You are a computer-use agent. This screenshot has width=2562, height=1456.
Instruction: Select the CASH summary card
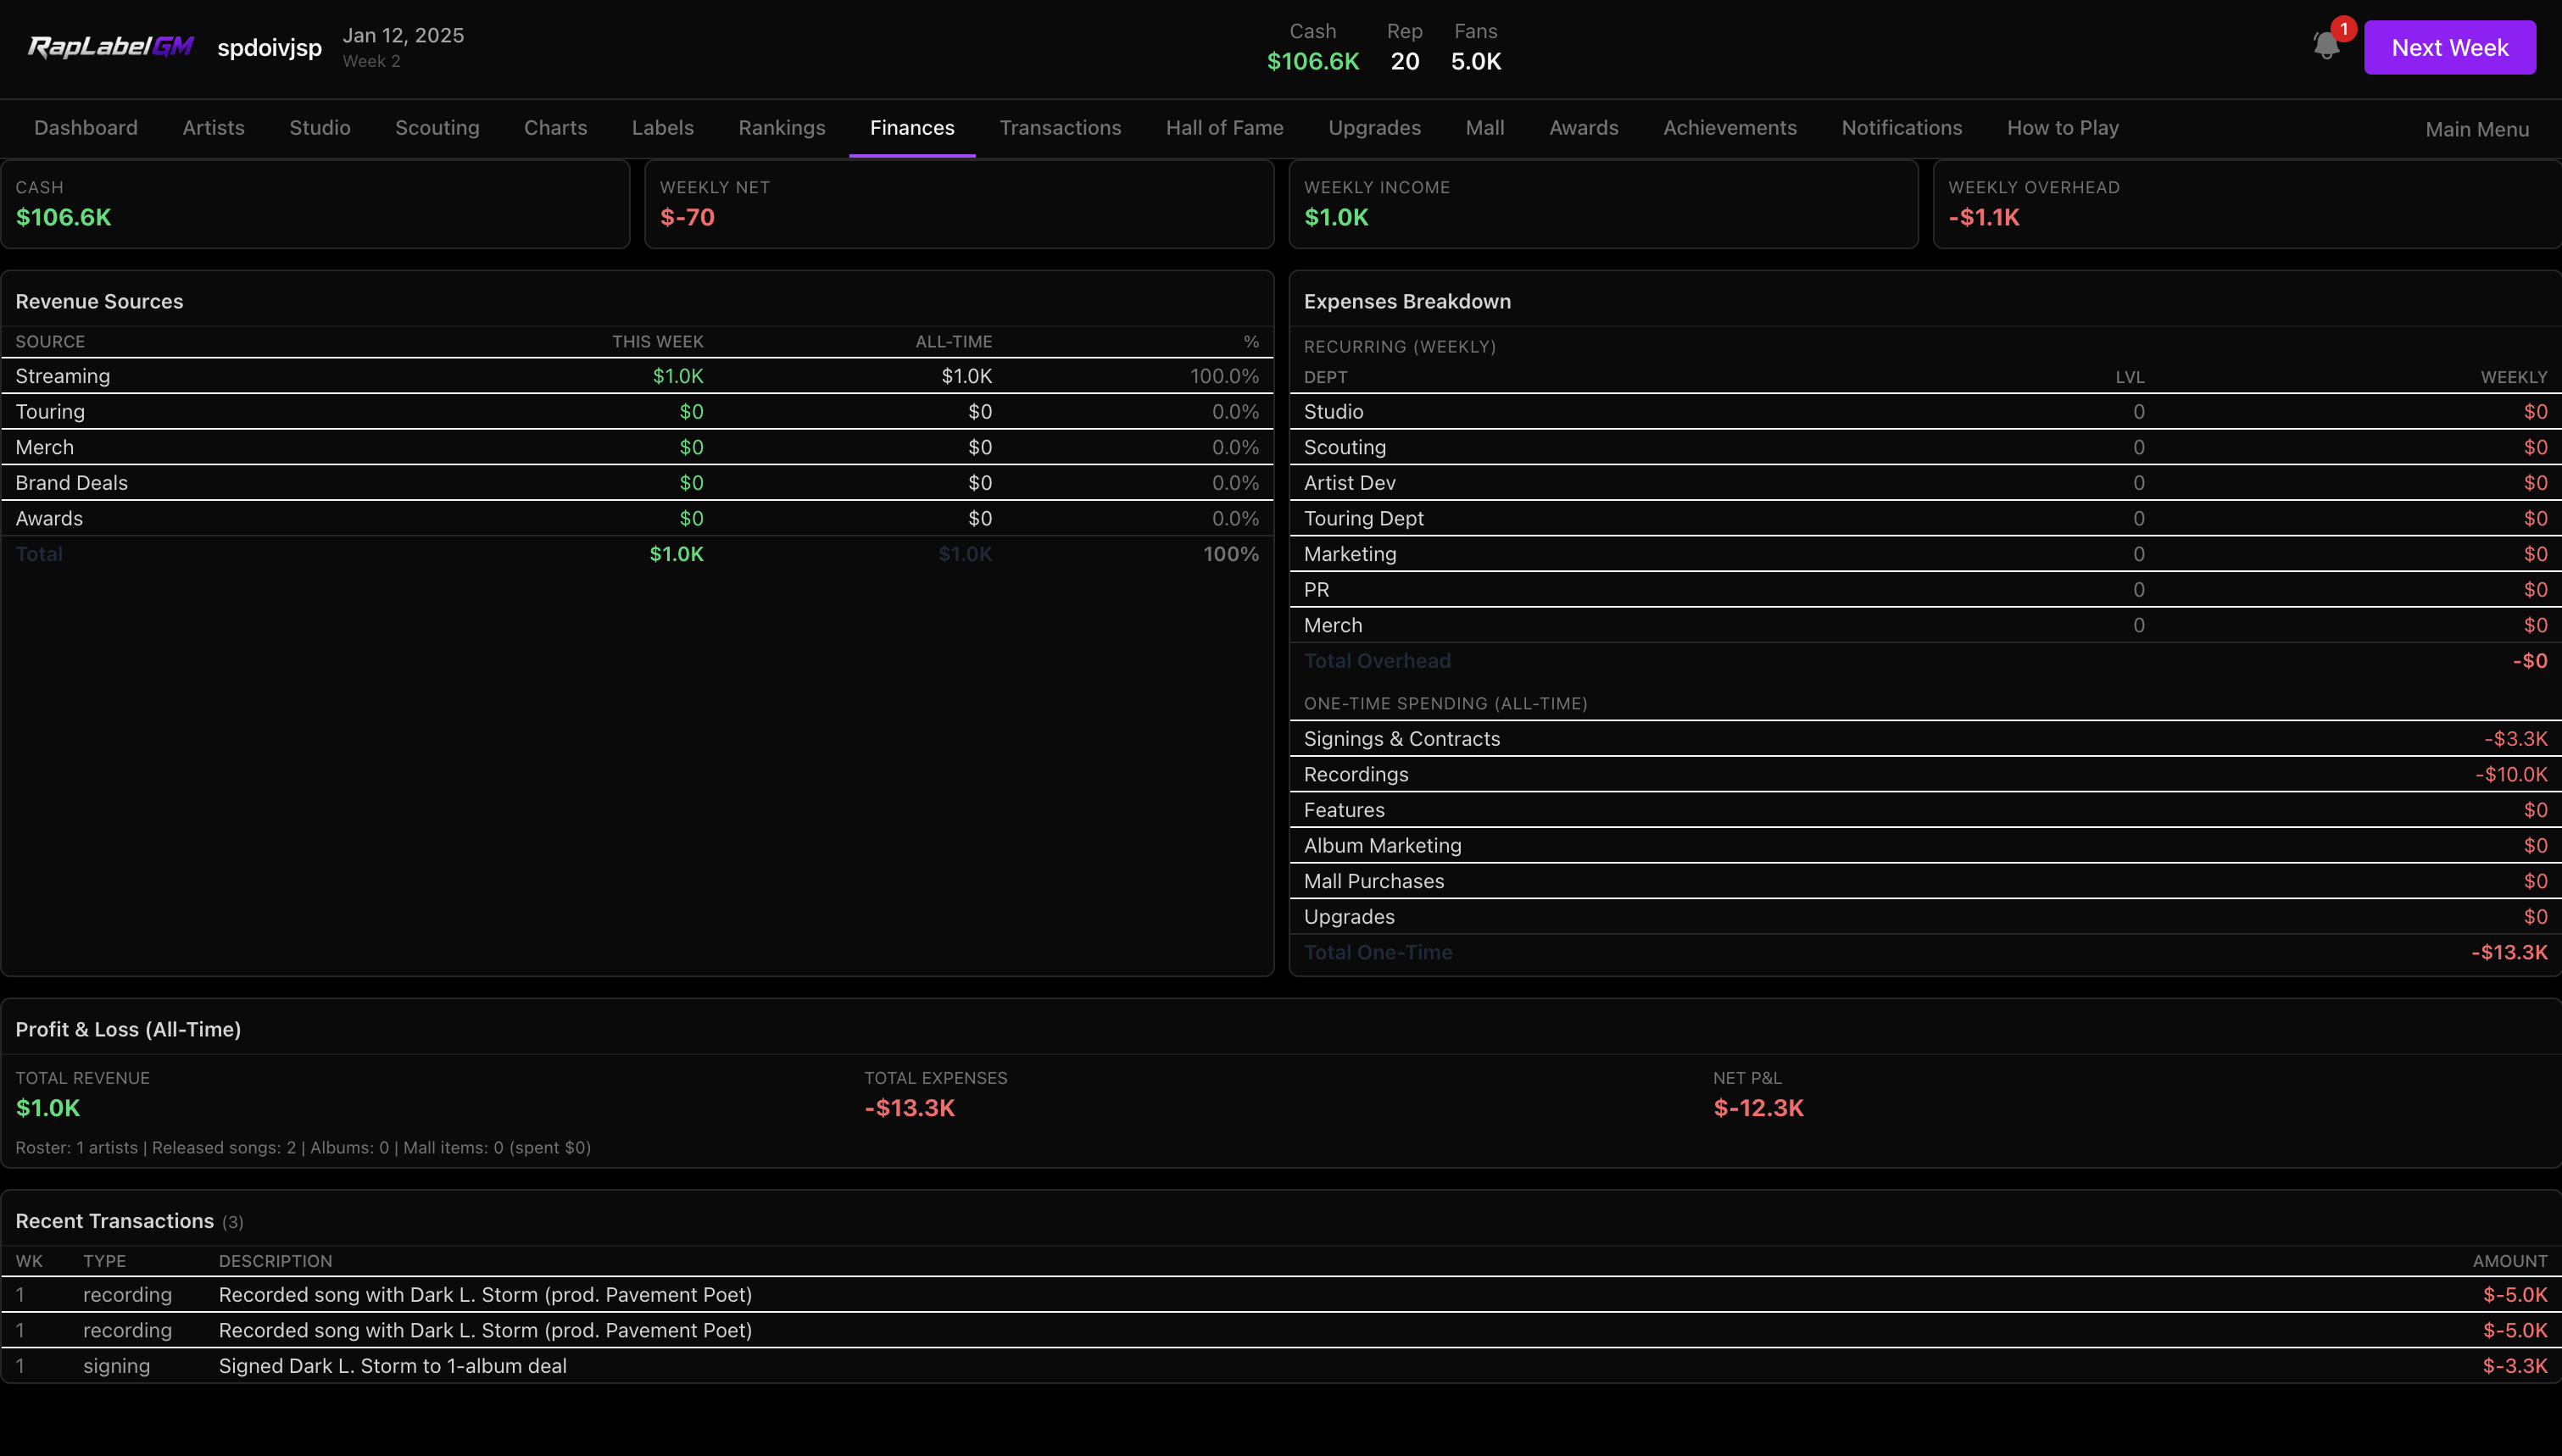coord(315,204)
